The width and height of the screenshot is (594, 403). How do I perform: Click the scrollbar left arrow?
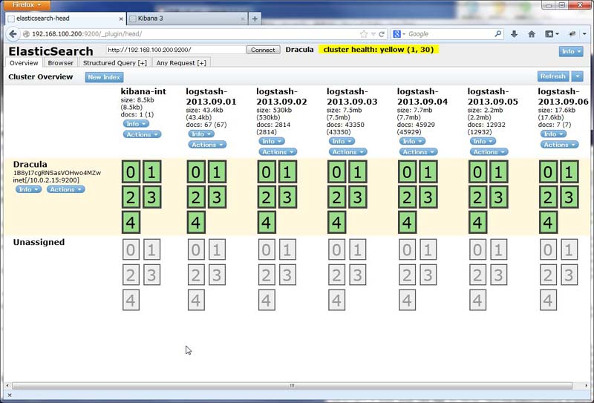[x=7, y=386]
